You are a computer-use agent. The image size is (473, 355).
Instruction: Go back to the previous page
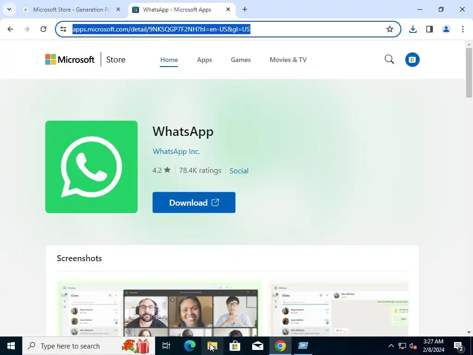[x=10, y=29]
